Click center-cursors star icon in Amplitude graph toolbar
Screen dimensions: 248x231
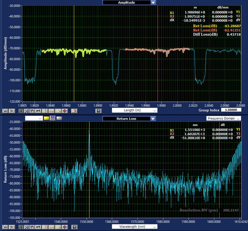pos(65,111)
